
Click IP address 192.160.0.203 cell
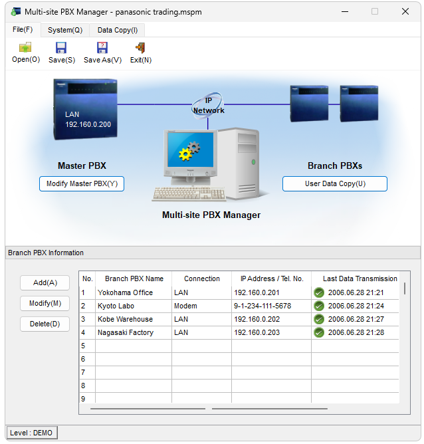(271, 332)
